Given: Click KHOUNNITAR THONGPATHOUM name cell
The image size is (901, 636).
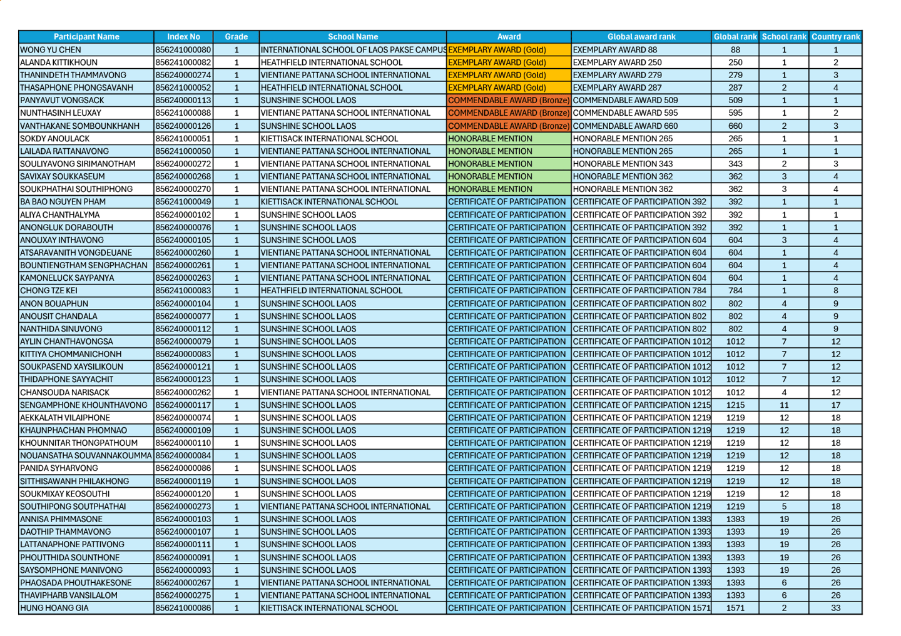Looking at the screenshot, I should [86, 443].
